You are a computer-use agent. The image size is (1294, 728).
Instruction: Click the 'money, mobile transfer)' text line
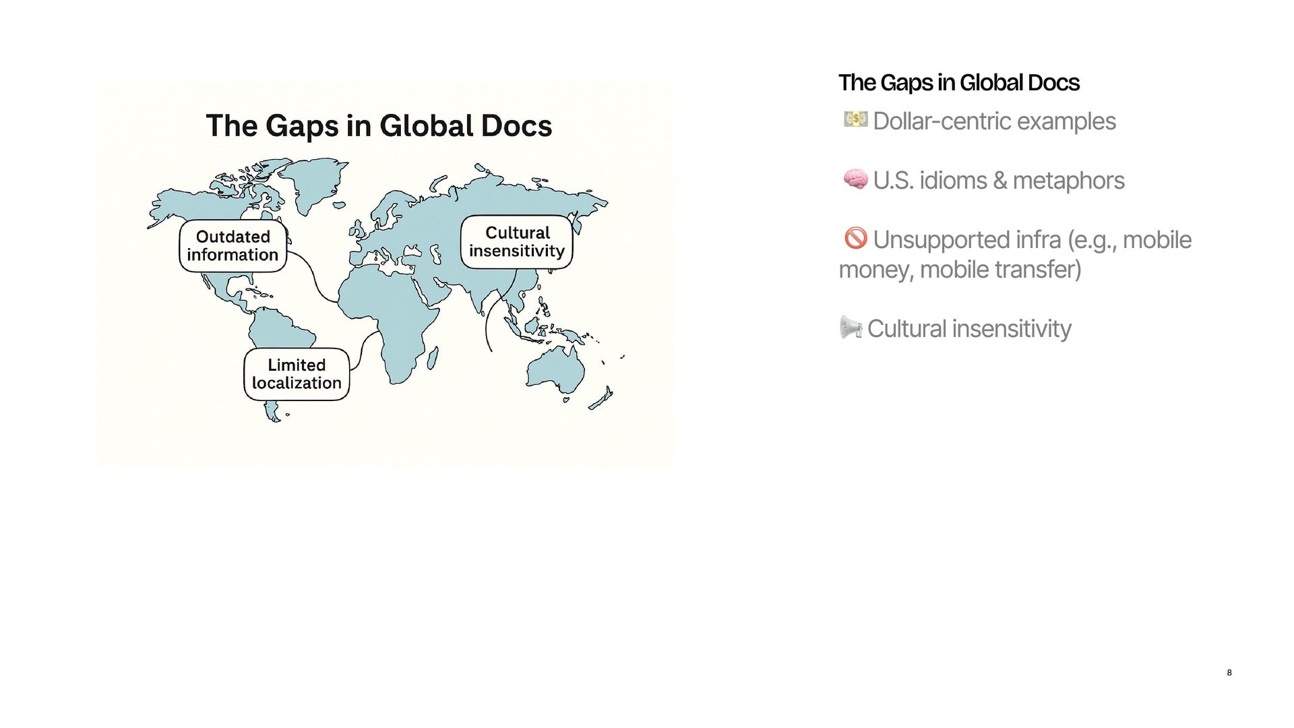pyautogui.click(x=960, y=270)
